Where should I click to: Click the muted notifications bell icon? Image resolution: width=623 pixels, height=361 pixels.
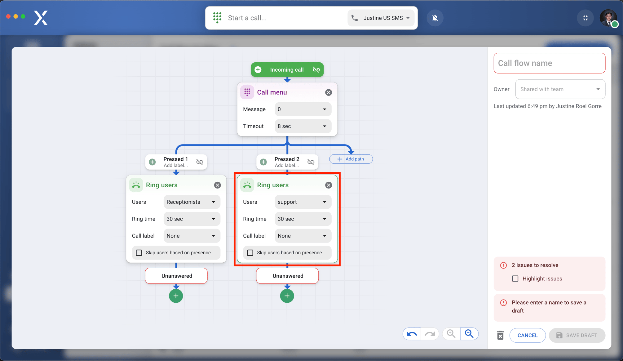coord(435,18)
